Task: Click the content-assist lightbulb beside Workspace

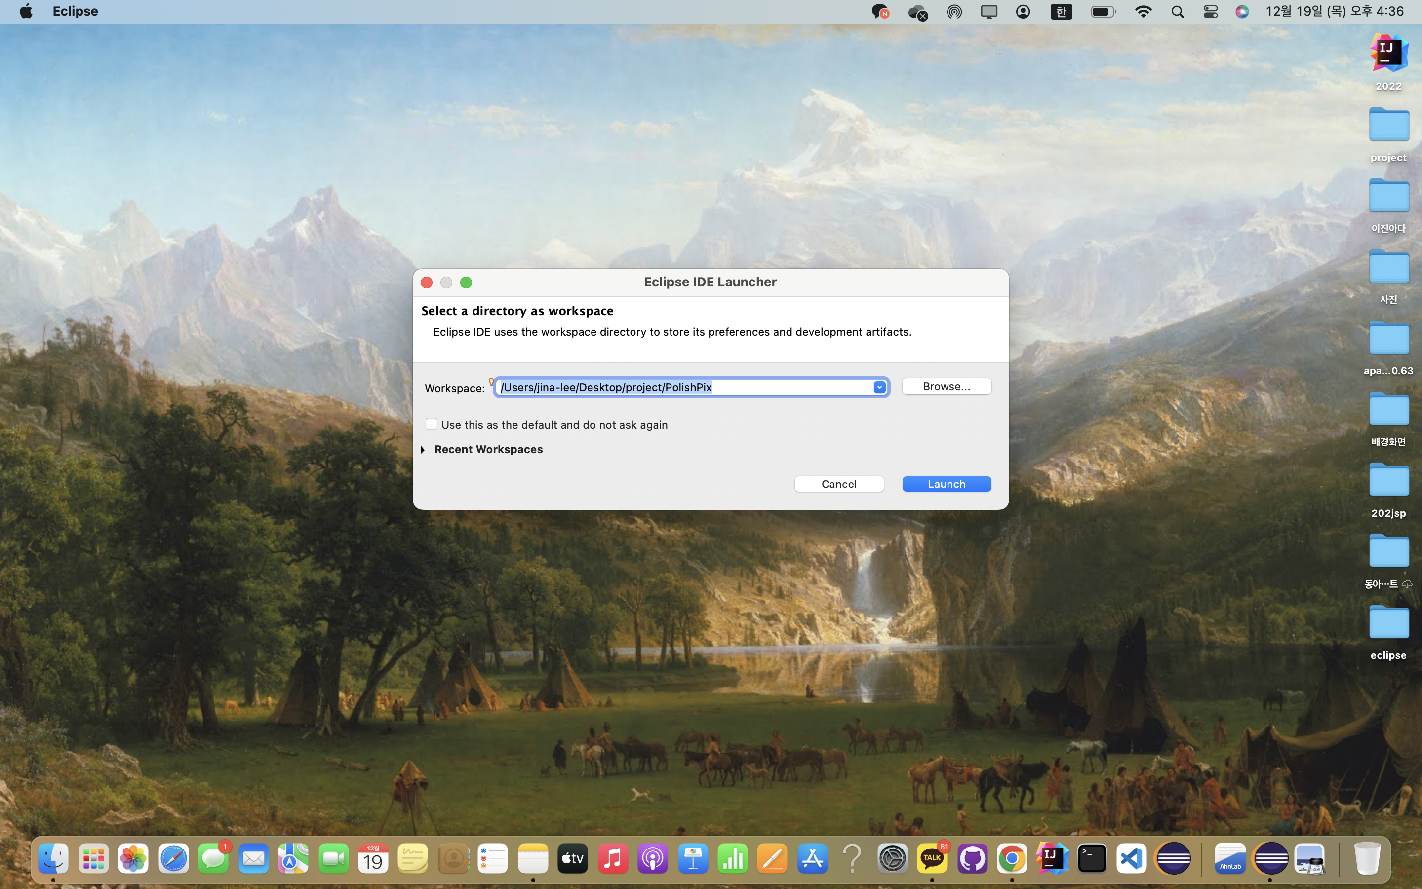Action: coord(491,382)
